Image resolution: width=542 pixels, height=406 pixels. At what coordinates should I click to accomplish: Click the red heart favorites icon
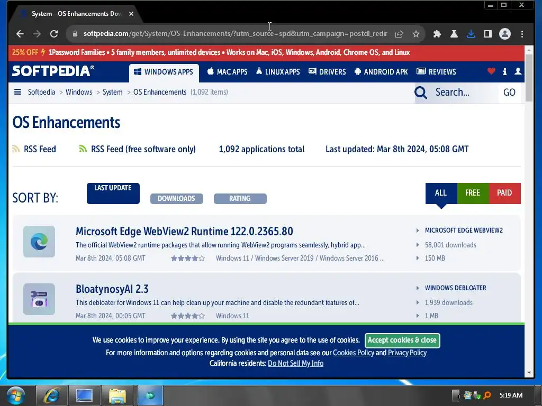point(491,71)
